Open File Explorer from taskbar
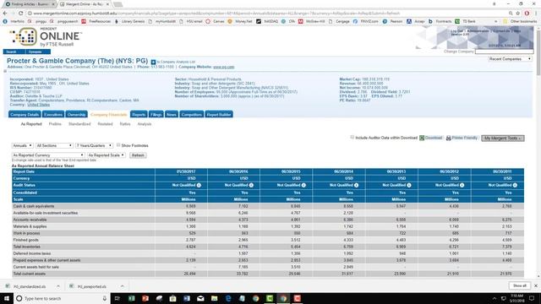 [x=214, y=298]
